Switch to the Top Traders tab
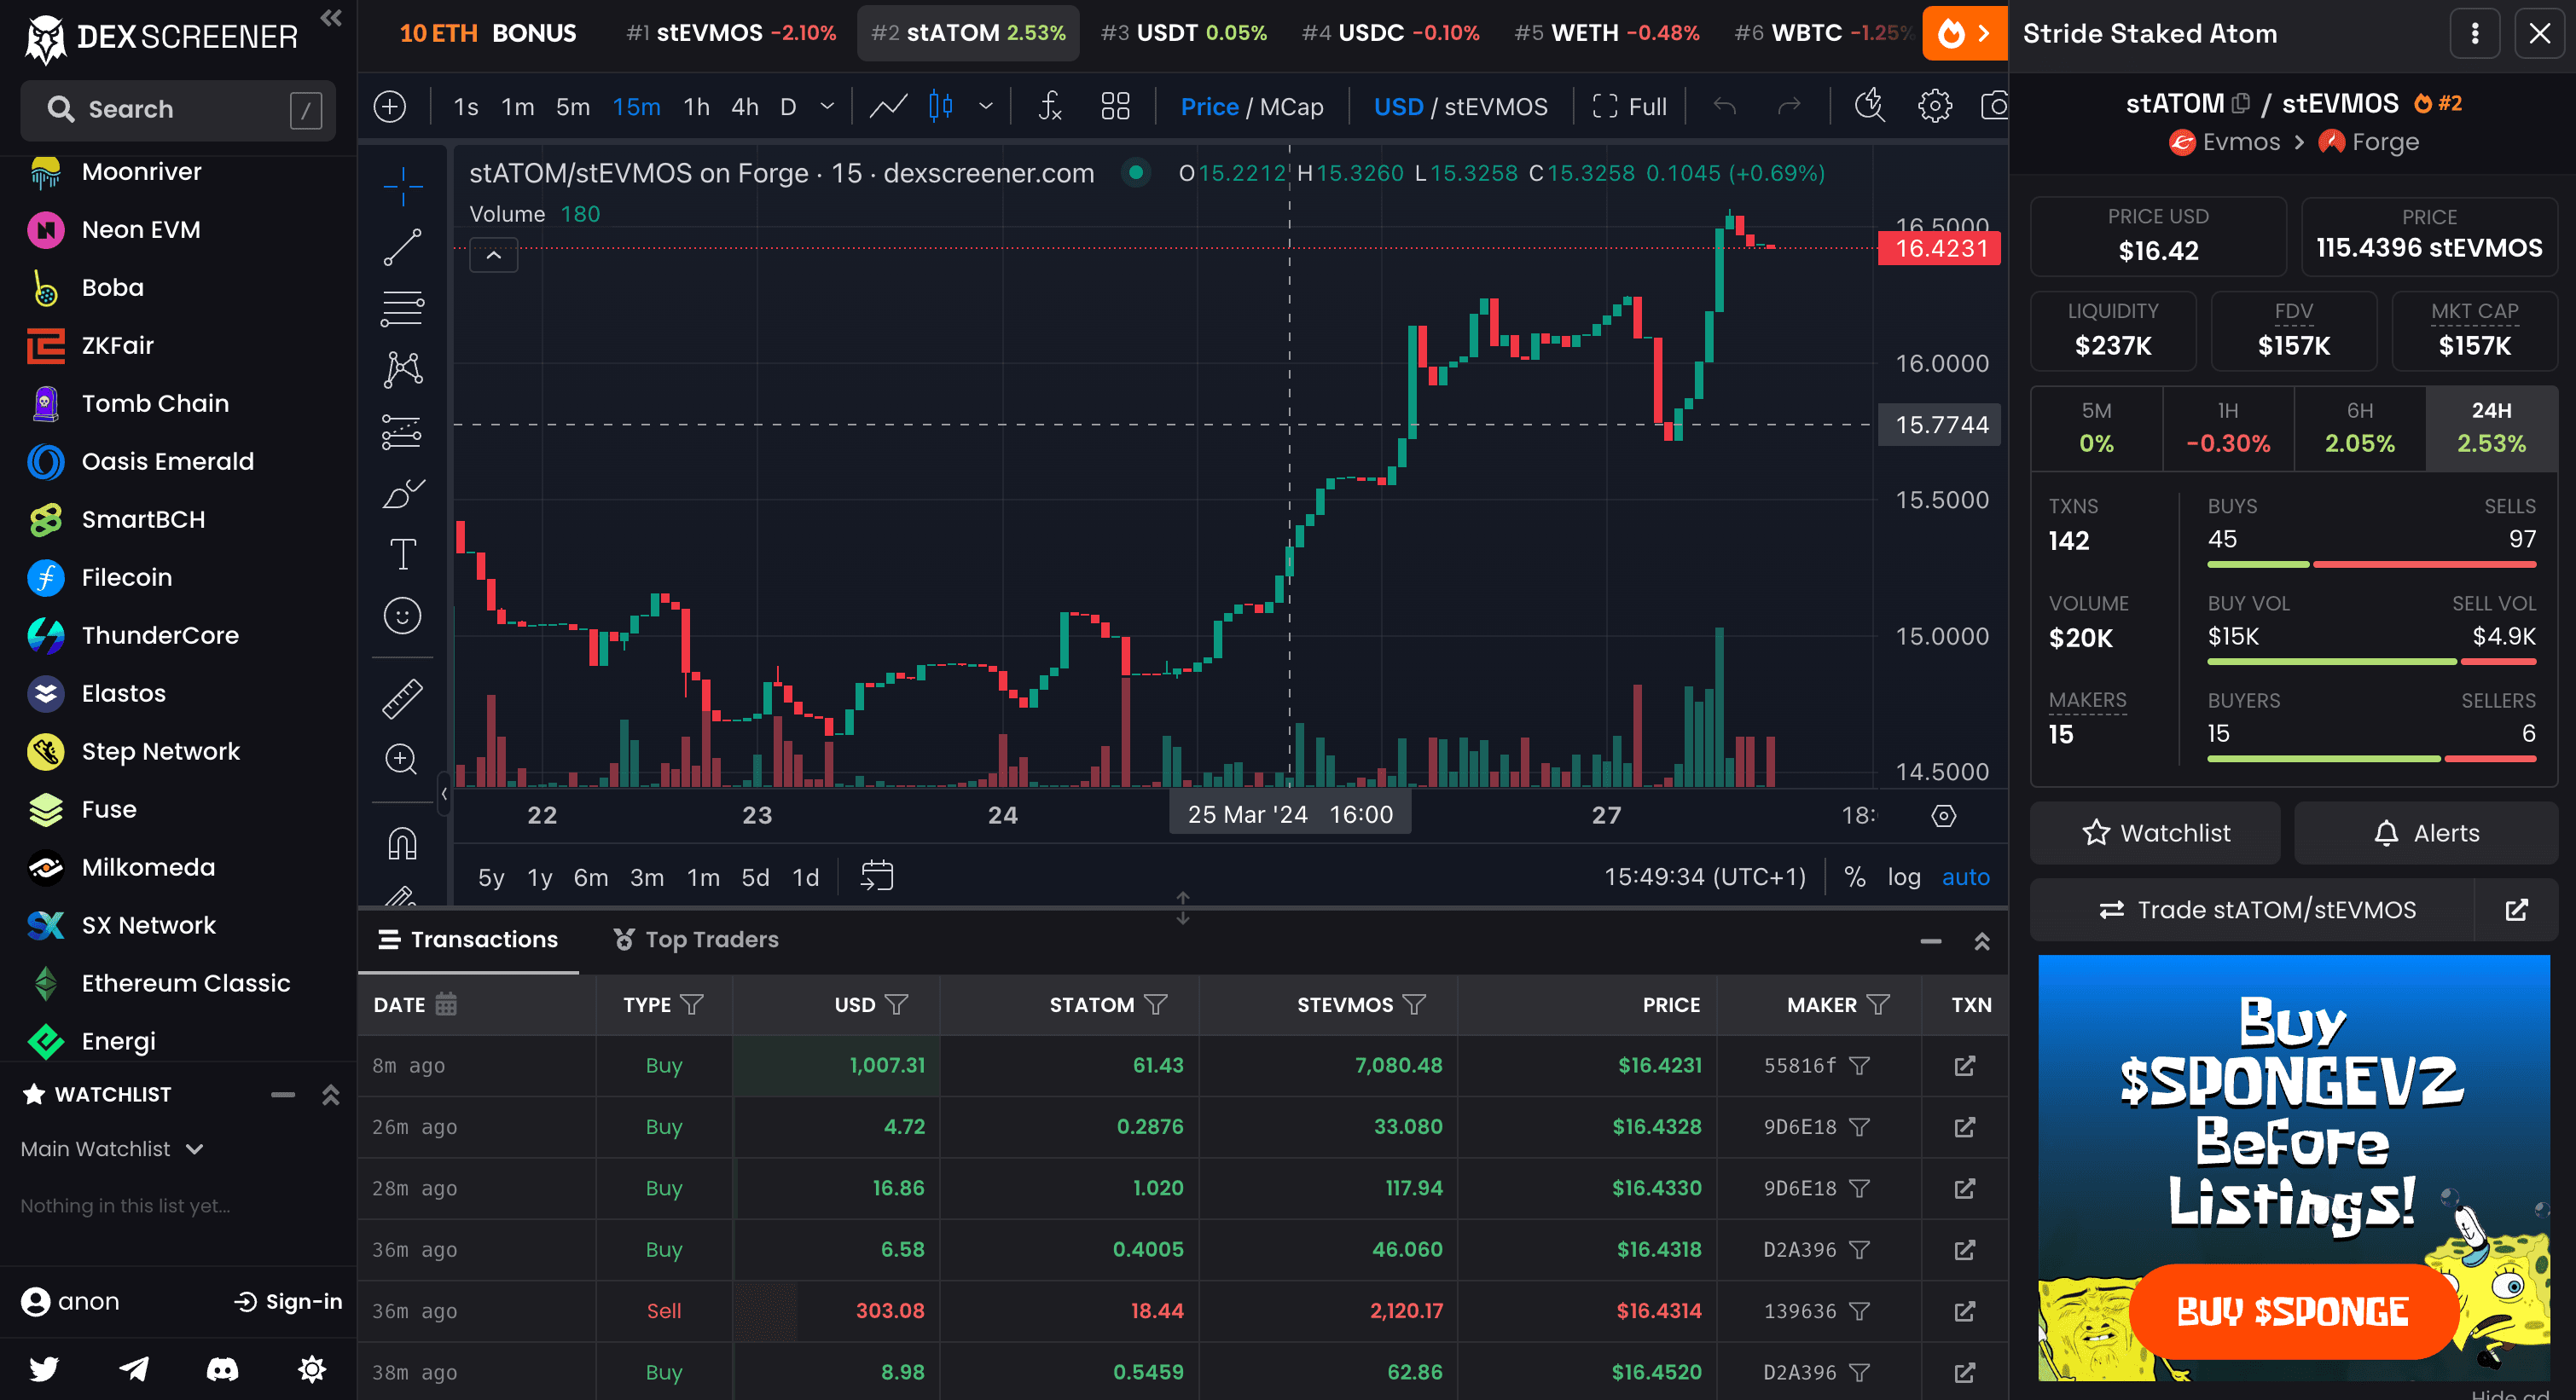This screenshot has width=2576, height=1400. 696,940
